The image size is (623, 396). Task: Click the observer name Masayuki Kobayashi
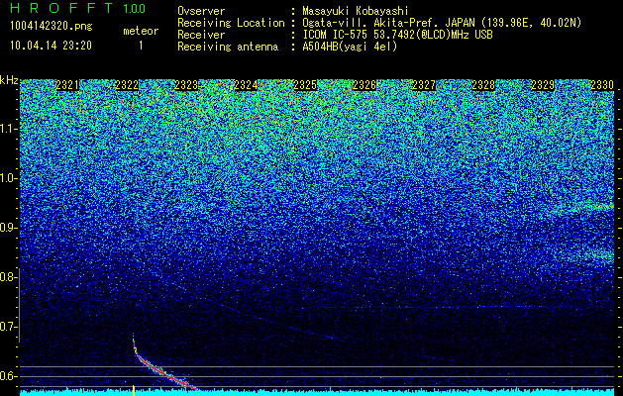356,11
